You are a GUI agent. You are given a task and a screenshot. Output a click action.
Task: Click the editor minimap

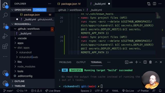tap(158, 15)
